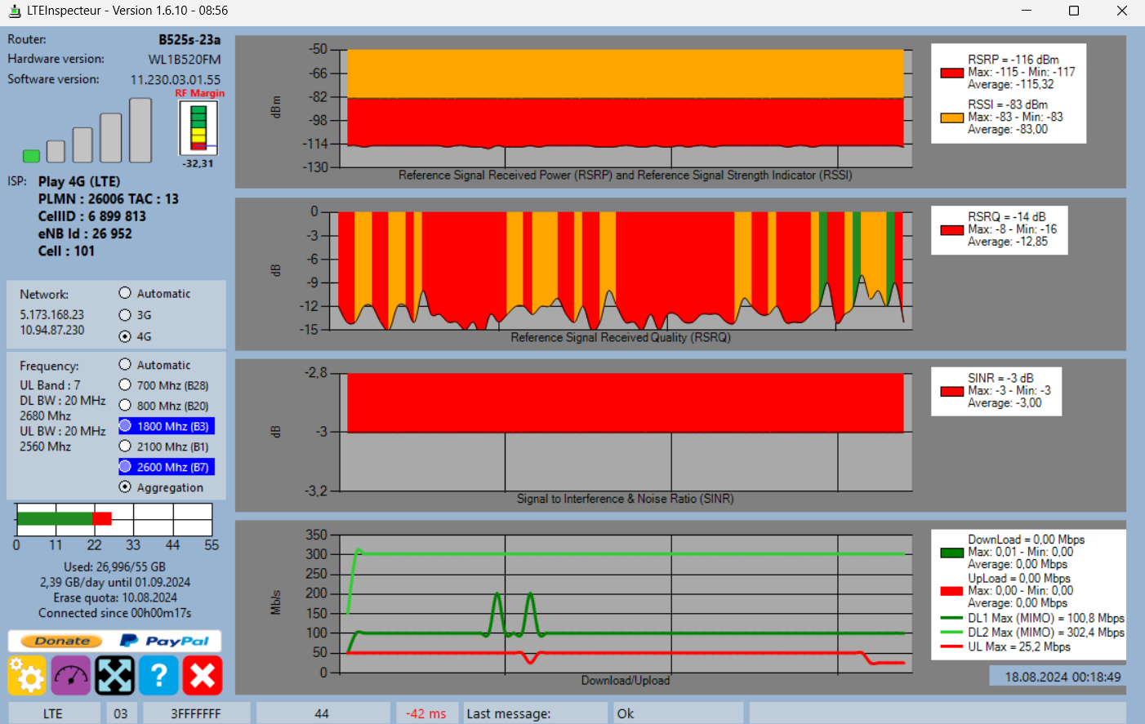This screenshot has height=724, width=1145.
Task: Click the IP address 10.94.87.230
Action: 52,330
